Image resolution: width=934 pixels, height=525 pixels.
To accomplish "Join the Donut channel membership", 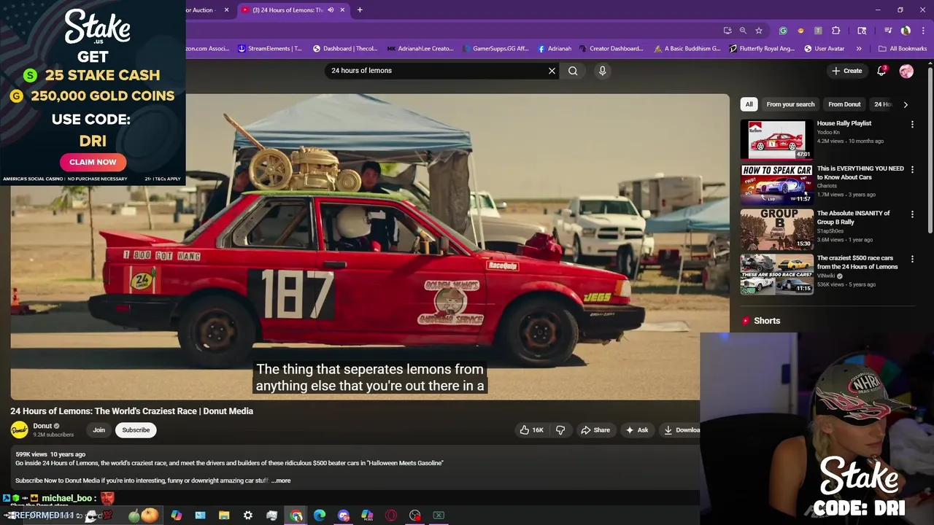I will (99, 430).
